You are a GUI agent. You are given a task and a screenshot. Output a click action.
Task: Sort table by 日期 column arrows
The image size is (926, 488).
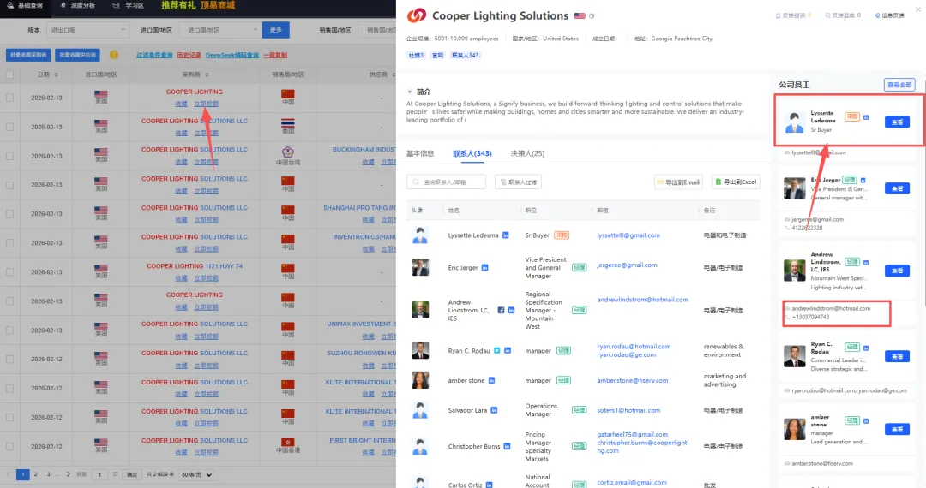[56, 74]
